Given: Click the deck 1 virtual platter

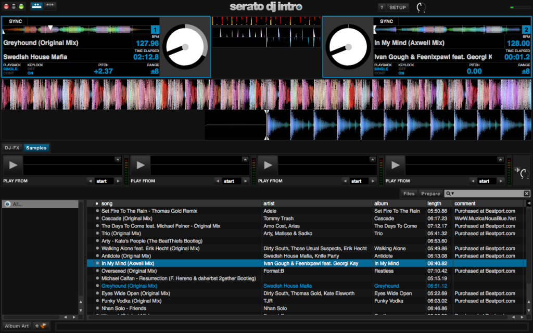Looking at the screenshot, I should [185, 47].
